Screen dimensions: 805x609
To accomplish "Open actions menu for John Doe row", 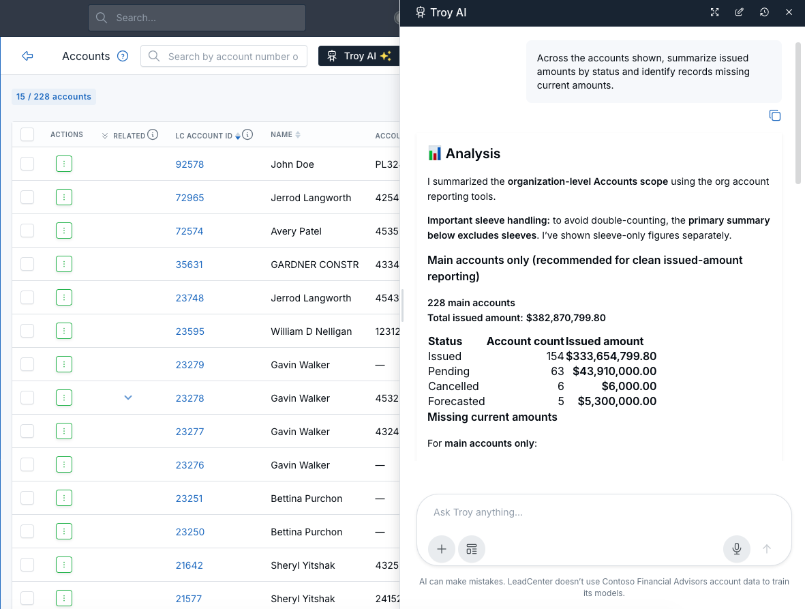I will (x=63, y=164).
